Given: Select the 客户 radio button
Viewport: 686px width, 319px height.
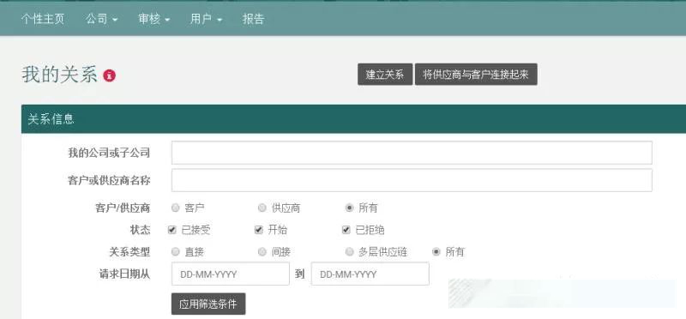Looking at the screenshot, I should (176, 208).
